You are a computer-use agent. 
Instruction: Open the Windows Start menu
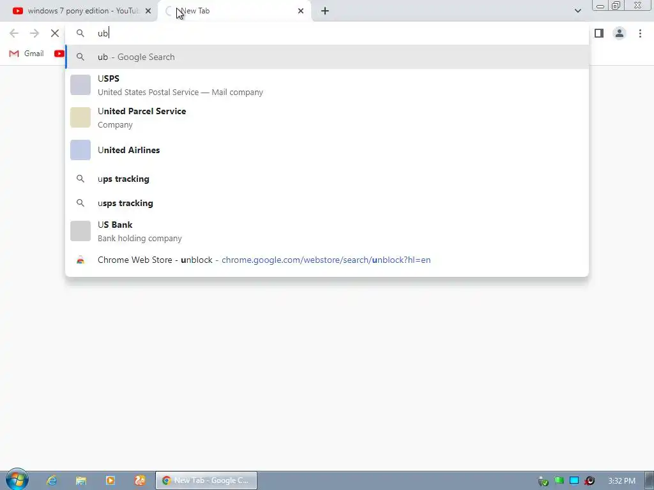click(x=17, y=480)
